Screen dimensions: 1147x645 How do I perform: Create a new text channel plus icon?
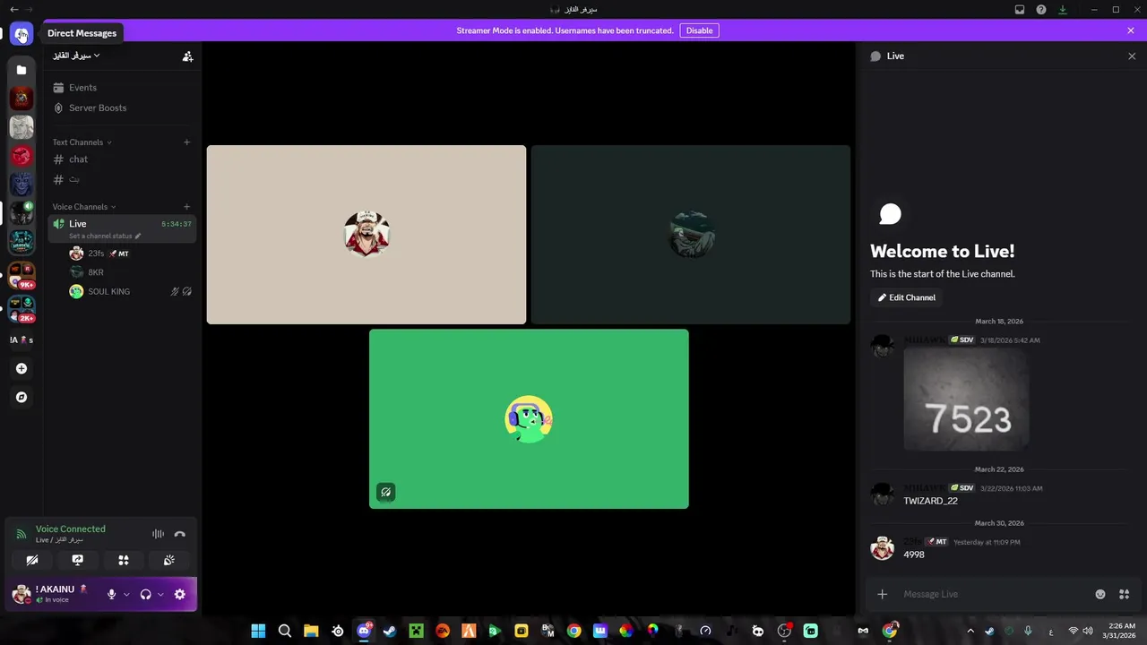pos(186,142)
